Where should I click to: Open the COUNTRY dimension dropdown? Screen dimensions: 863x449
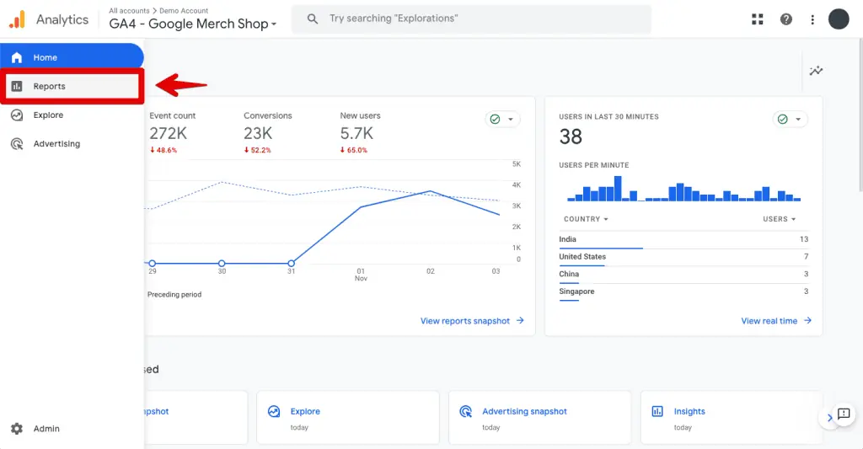click(x=586, y=219)
